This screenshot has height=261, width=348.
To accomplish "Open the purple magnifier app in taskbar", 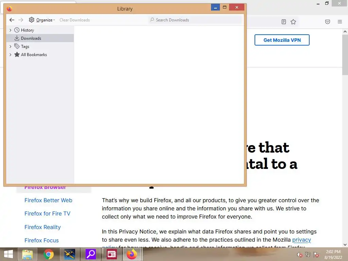I will (90, 254).
